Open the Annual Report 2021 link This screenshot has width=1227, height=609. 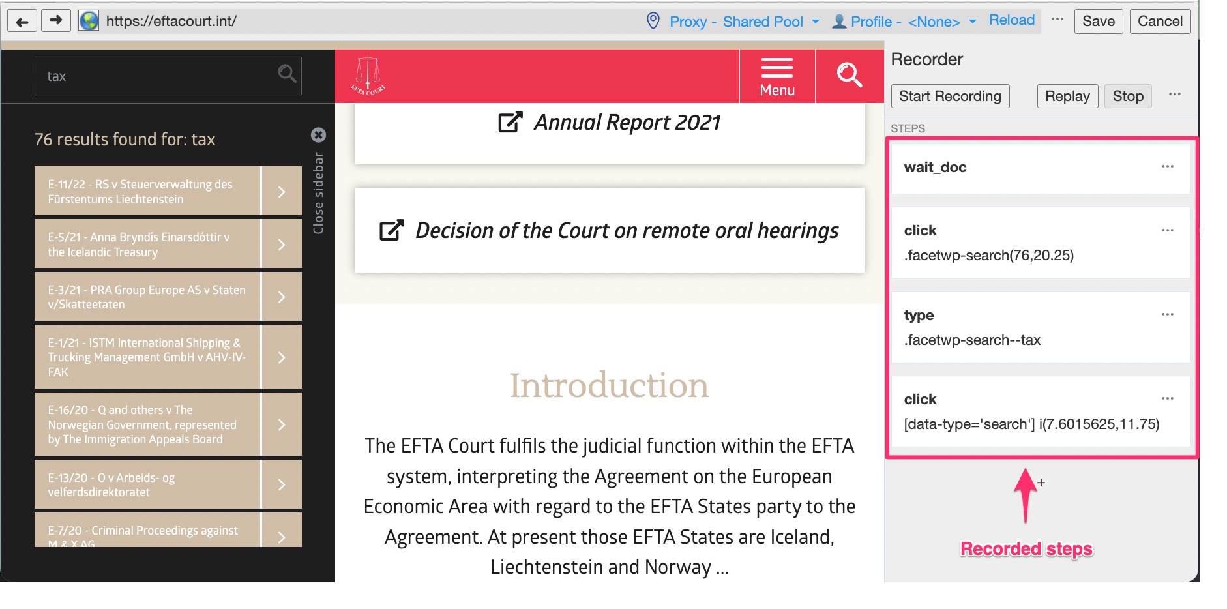(626, 123)
